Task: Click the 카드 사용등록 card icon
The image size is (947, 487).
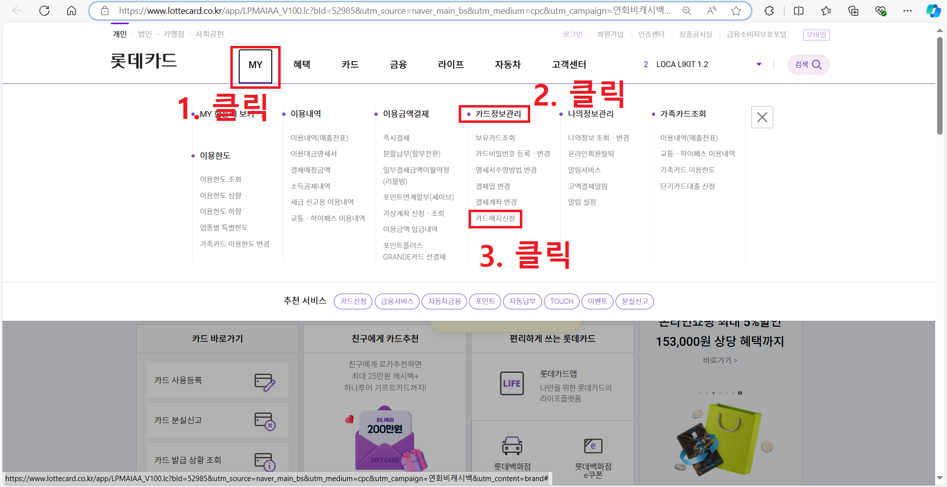Action: pyautogui.click(x=265, y=381)
